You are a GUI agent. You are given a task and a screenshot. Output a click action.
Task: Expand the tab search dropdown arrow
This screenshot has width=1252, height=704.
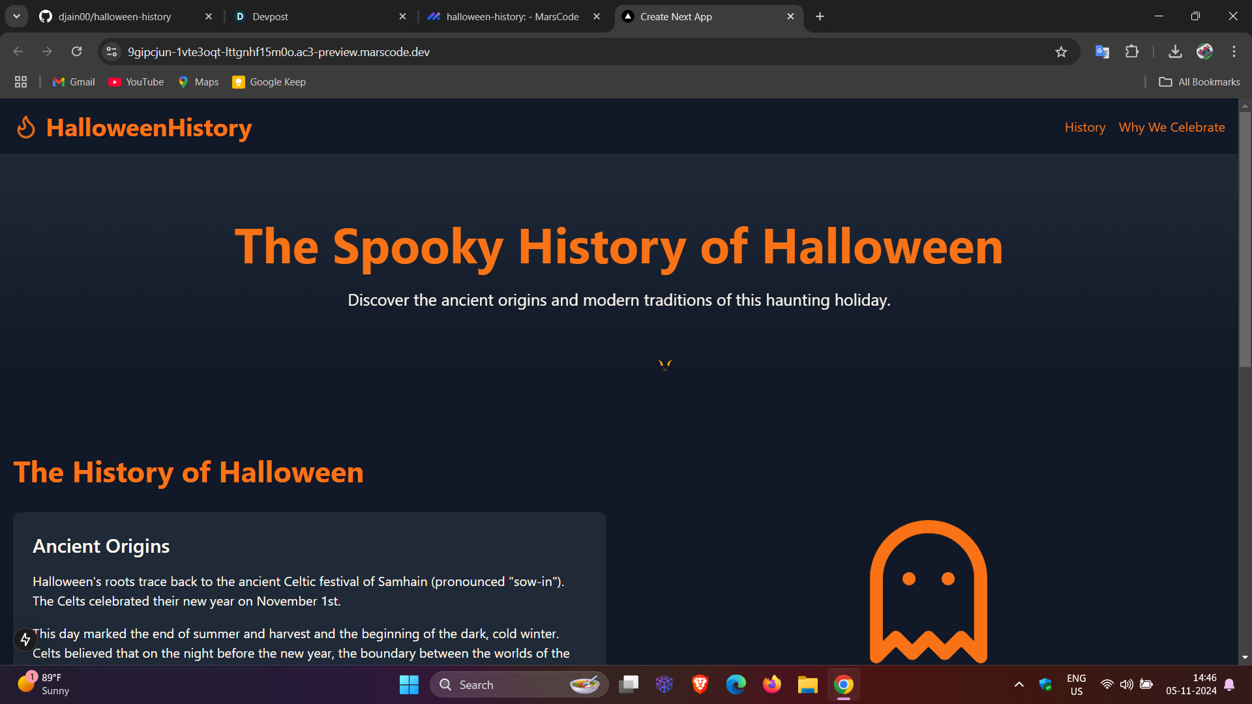(16, 16)
